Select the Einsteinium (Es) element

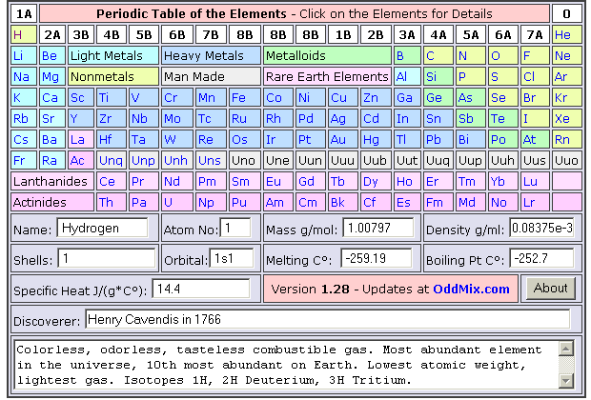pos(407,203)
